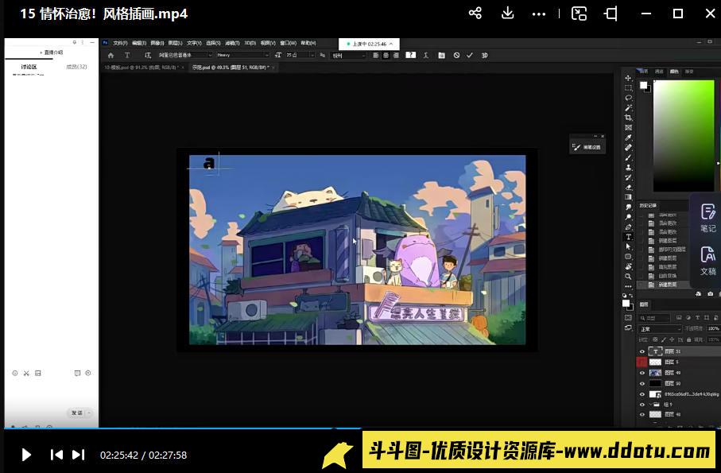The image size is (721, 473).
Task: Select the Zoom magnifier tool
Action: point(628,277)
